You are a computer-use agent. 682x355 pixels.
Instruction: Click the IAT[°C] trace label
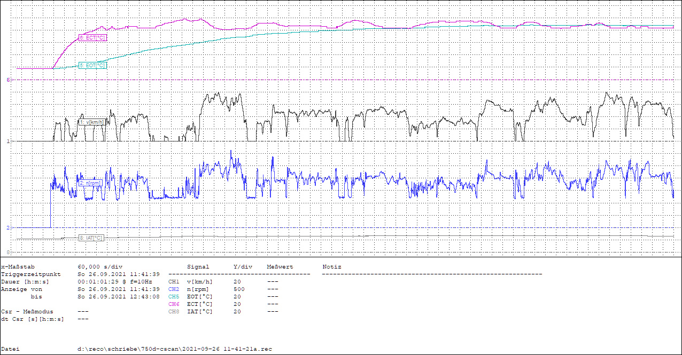pyautogui.click(x=91, y=238)
